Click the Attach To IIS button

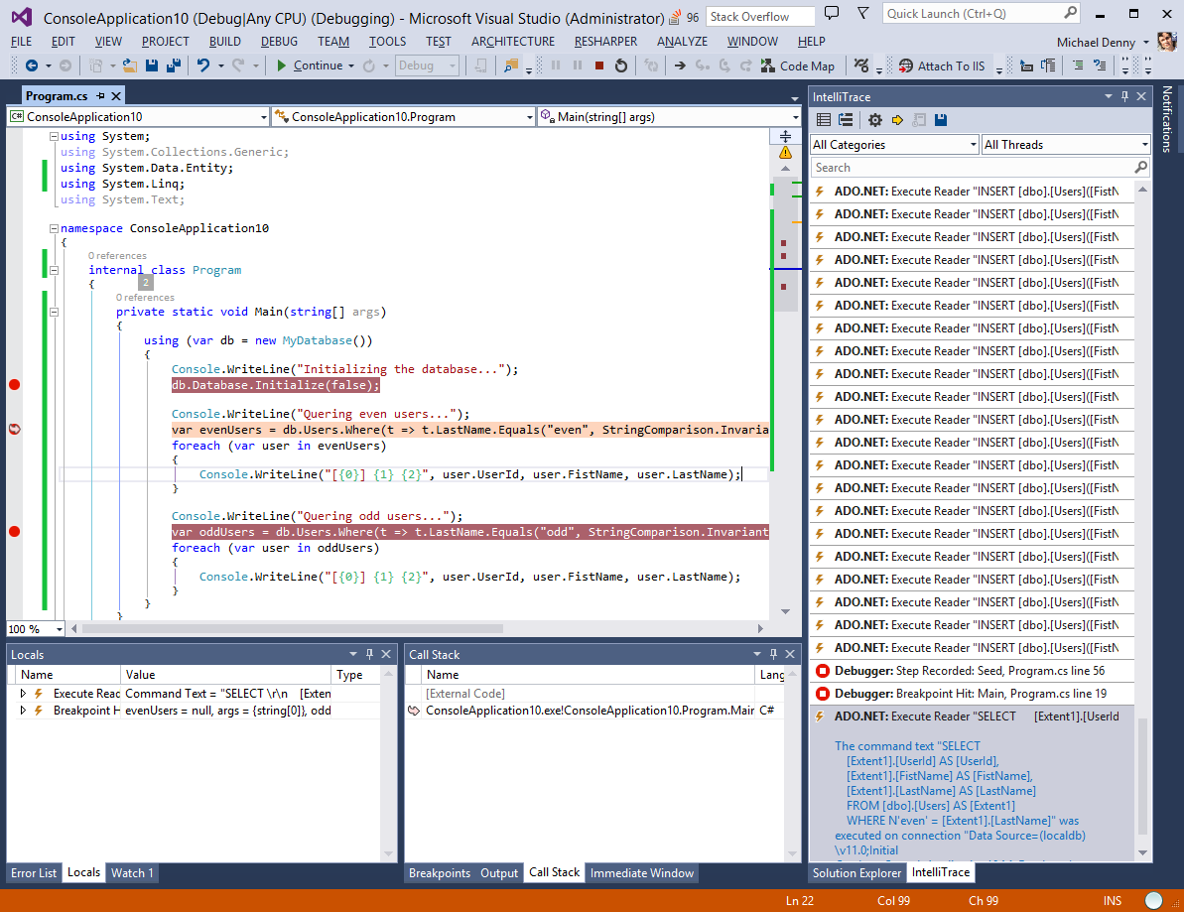942,65
